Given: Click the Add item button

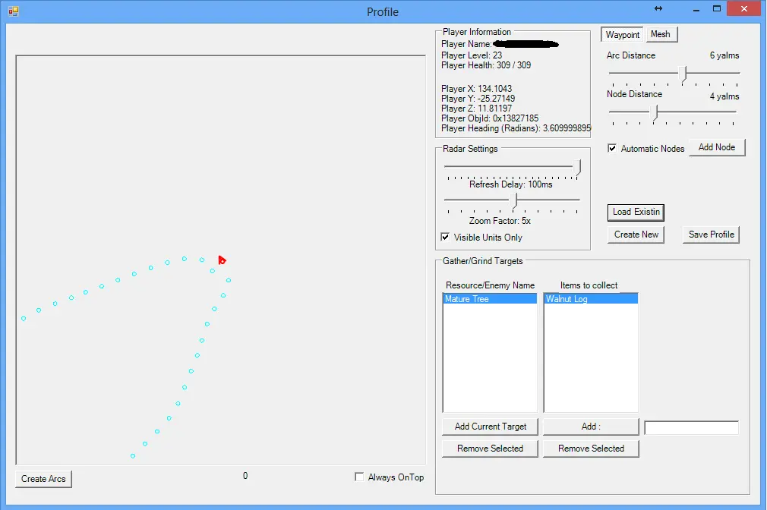Looking at the screenshot, I should pos(590,427).
